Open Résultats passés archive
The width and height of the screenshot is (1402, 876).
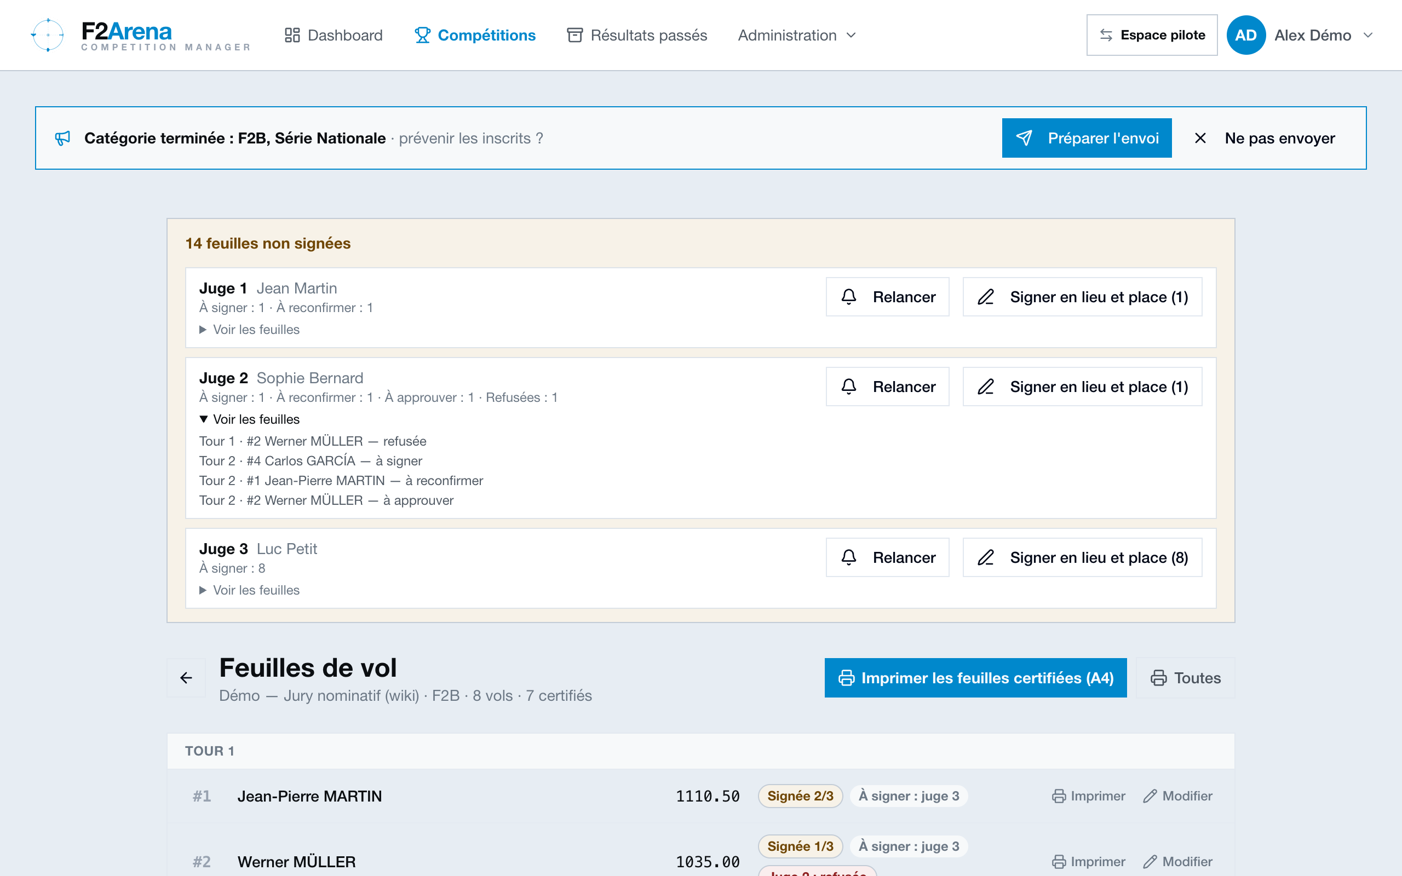coord(637,36)
